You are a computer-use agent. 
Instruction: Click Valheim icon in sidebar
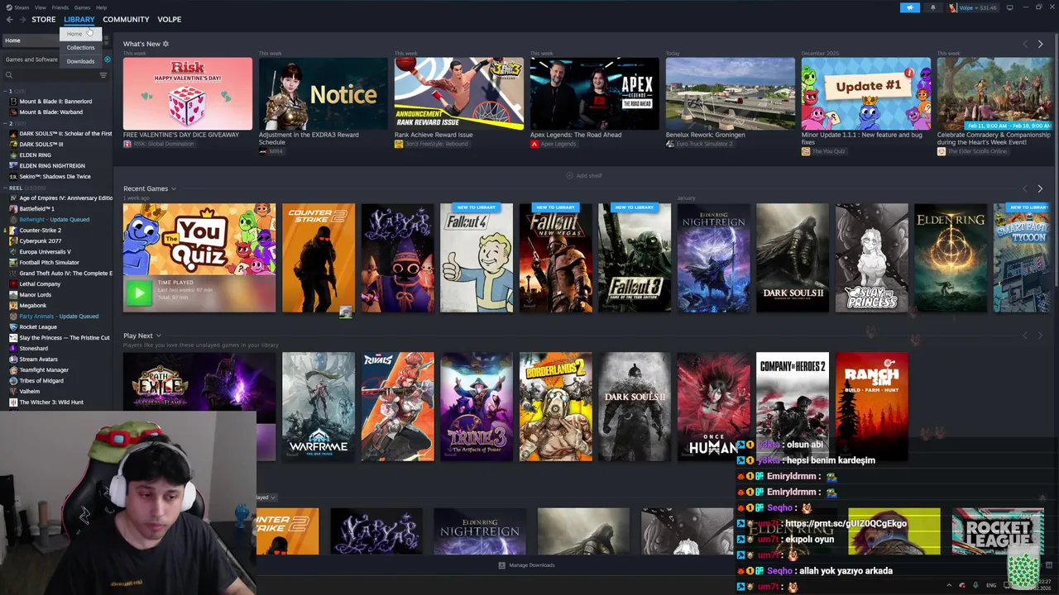[13, 392]
